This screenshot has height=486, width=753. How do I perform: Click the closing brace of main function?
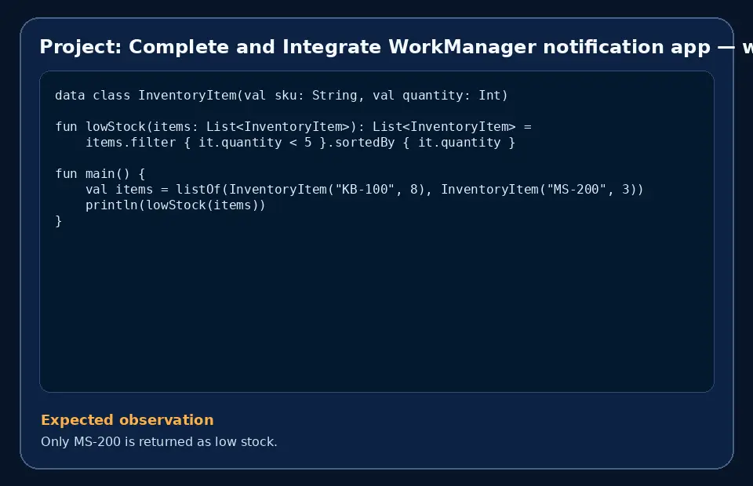[59, 221]
